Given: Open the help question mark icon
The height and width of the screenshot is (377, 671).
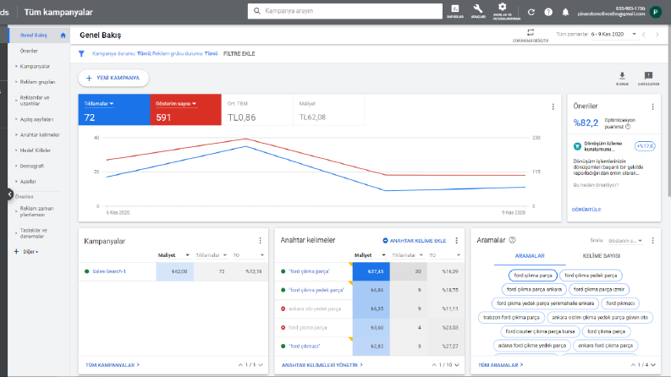Looking at the screenshot, I should (548, 12).
